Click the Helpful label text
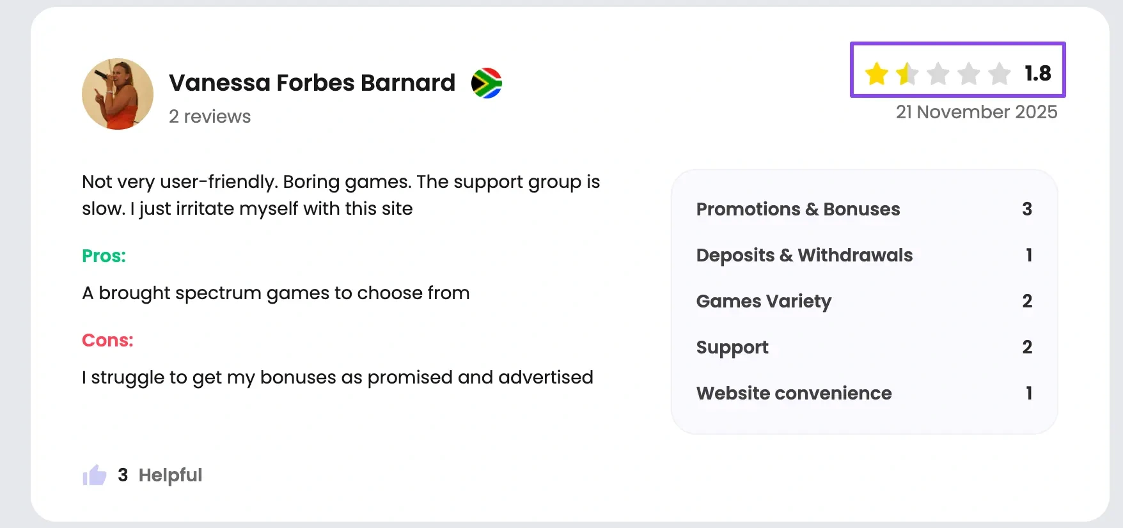The image size is (1123, 528). pyautogui.click(x=170, y=475)
